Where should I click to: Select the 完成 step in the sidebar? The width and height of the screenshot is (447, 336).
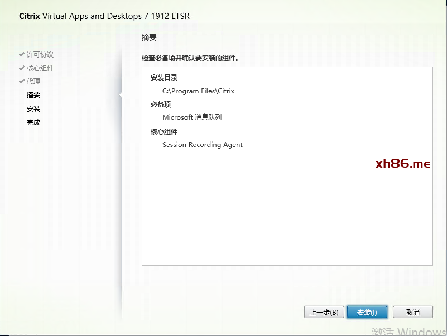(33, 122)
